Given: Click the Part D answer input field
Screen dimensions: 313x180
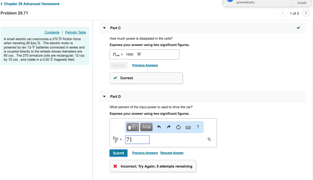Looking at the screenshot, I should pos(137,140).
